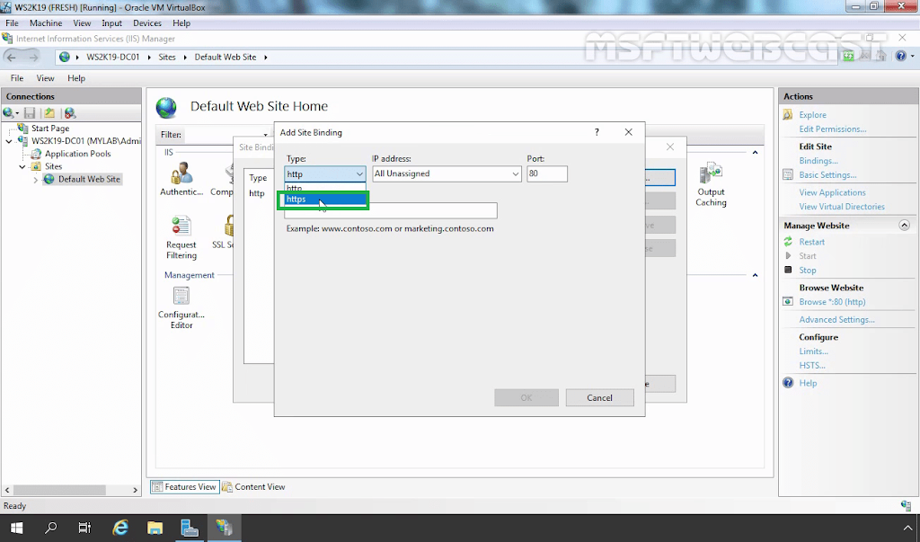Select the http row in Site Bindings list

[x=257, y=193]
